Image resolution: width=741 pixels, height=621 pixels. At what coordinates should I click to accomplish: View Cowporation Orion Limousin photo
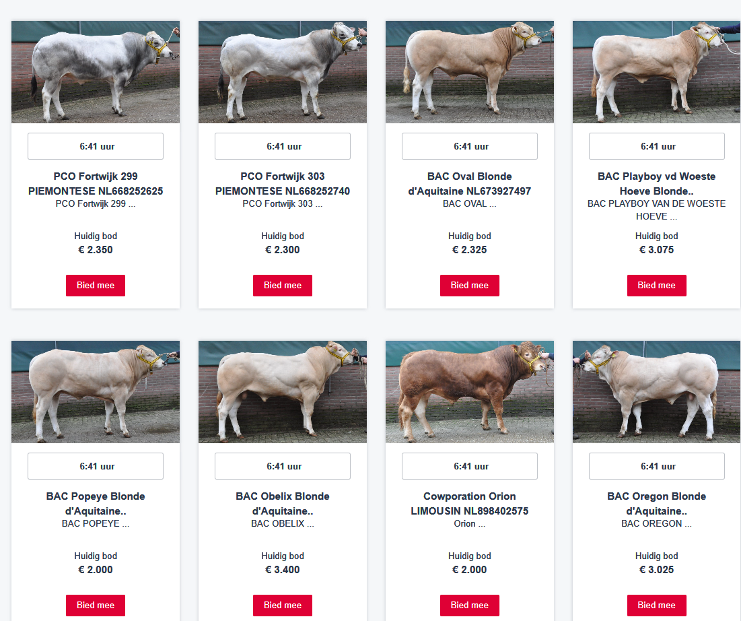(470, 392)
